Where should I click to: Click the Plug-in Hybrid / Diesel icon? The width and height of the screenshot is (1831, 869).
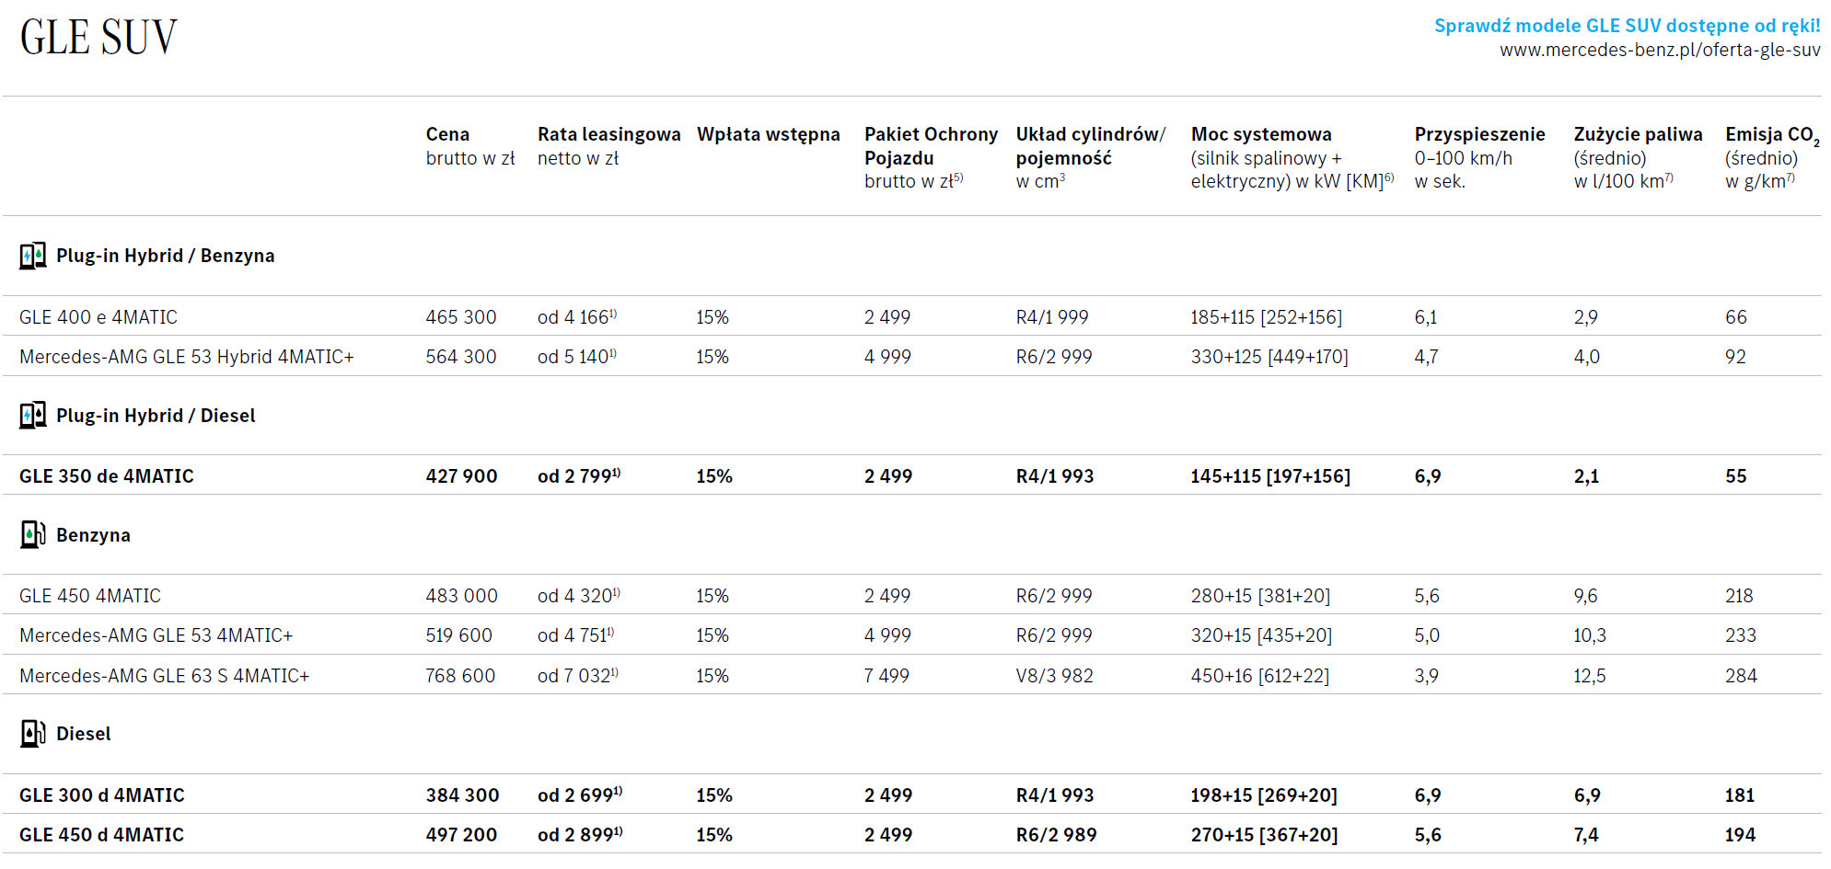[32, 416]
